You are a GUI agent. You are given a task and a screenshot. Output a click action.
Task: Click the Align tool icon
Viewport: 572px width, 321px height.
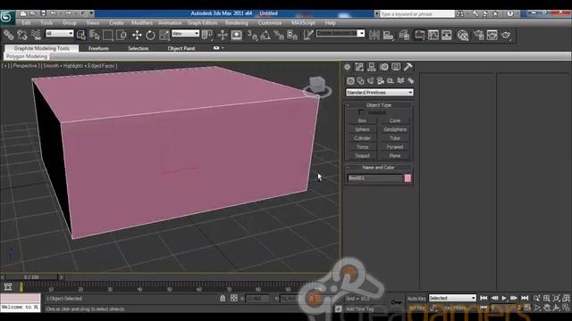tap(388, 35)
